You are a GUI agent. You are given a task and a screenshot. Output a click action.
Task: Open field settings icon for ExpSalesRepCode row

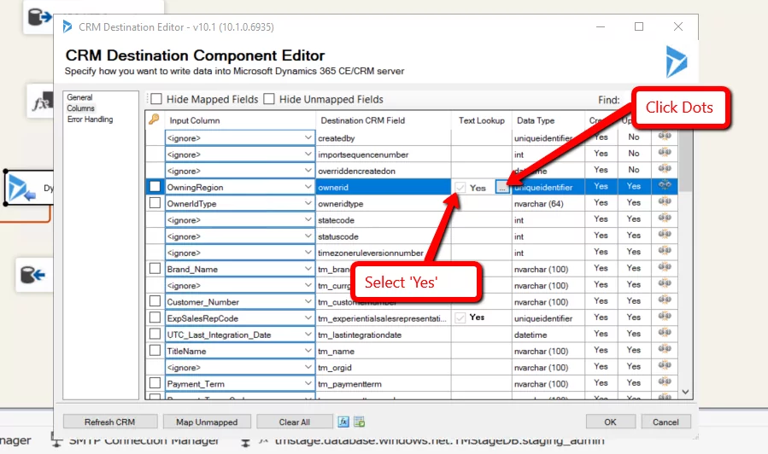[x=665, y=317]
